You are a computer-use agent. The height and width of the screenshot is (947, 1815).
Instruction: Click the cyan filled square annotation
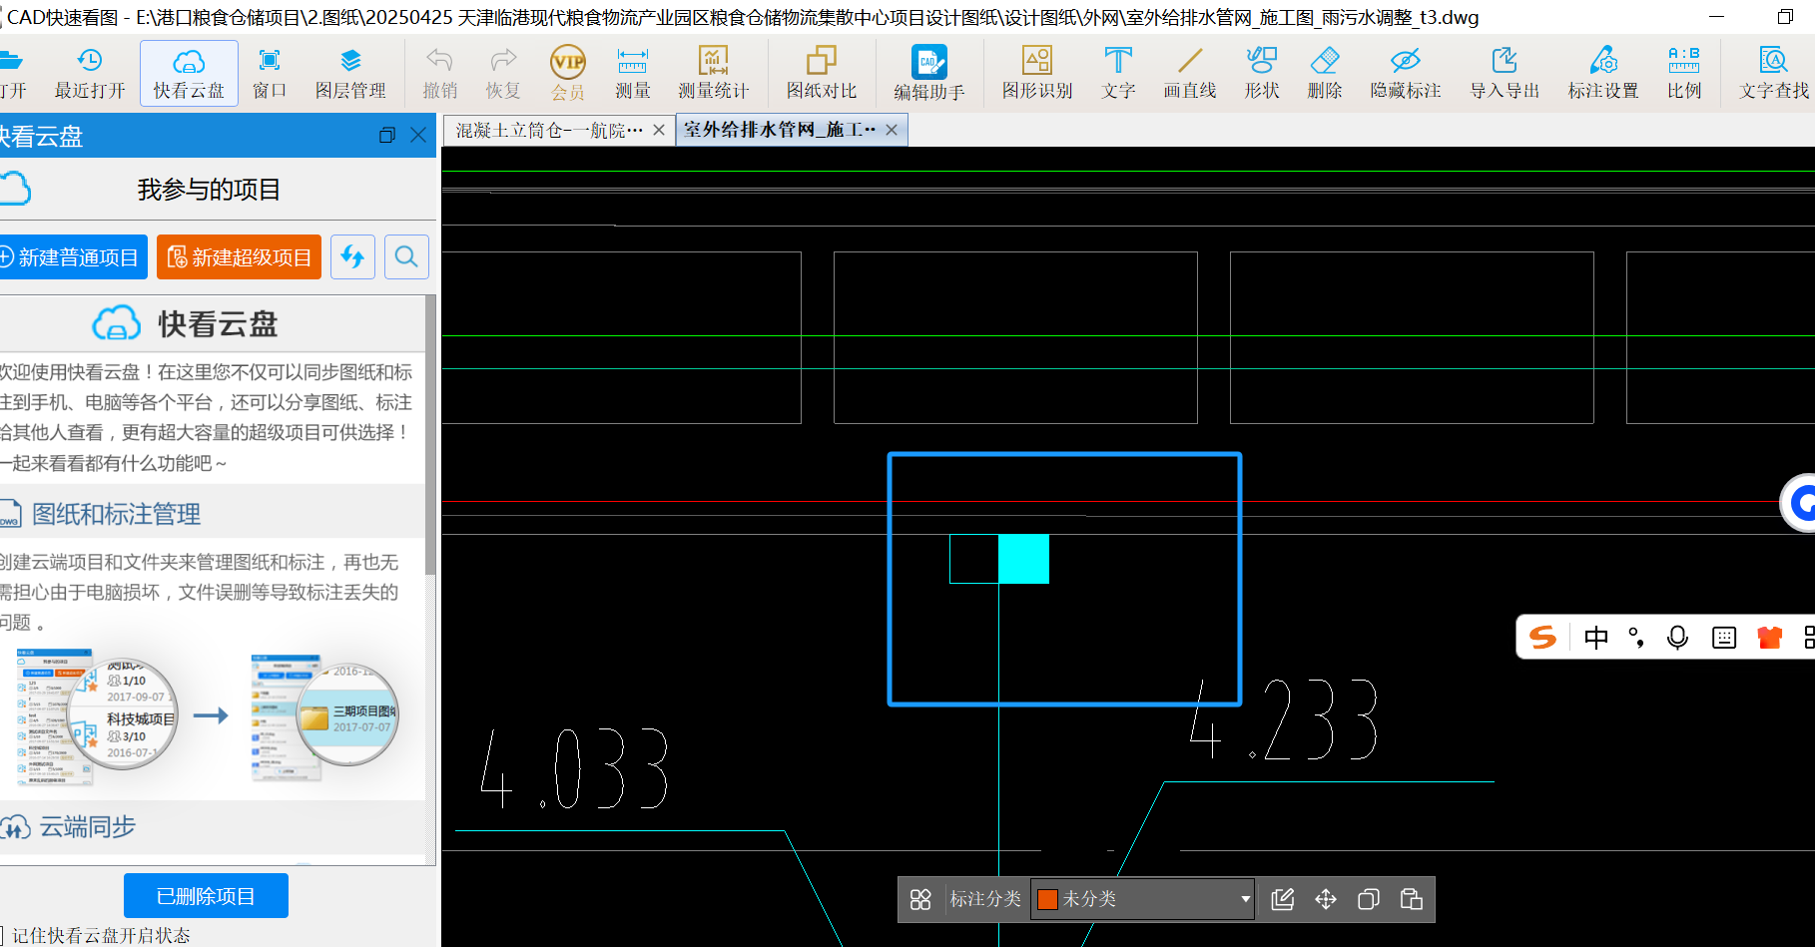(1023, 559)
